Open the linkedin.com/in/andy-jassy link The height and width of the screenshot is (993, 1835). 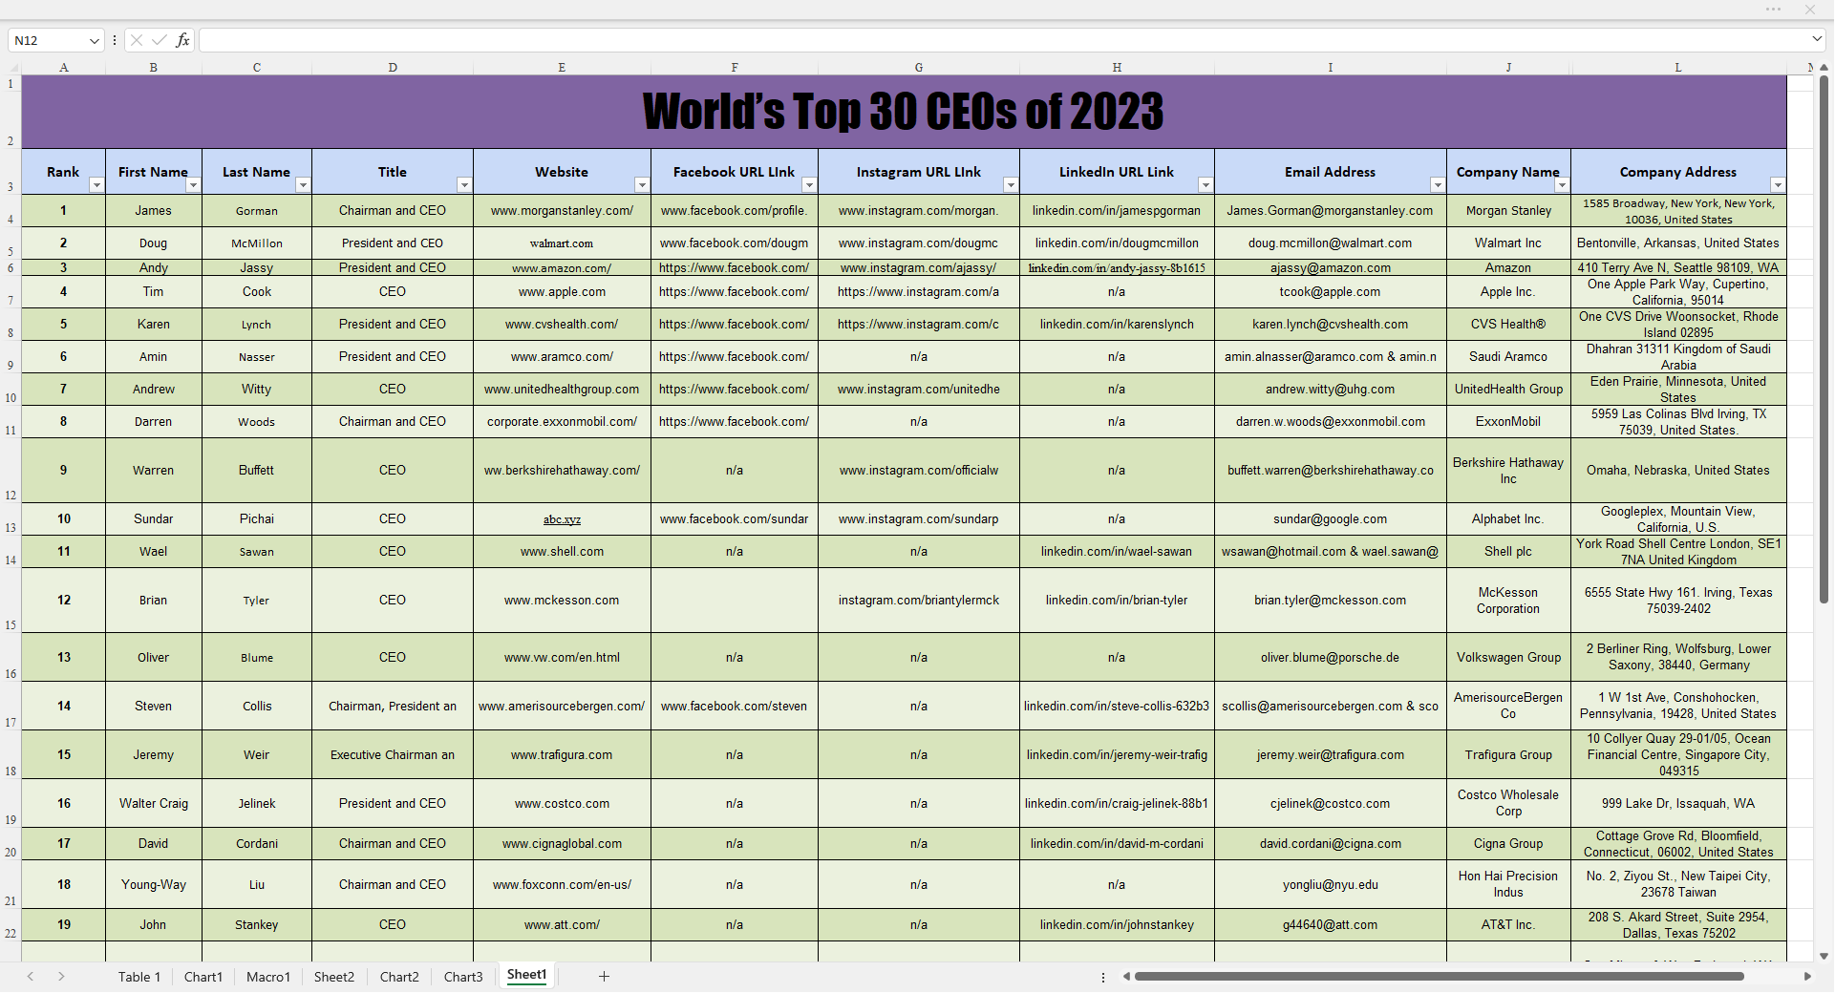click(x=1117, y=268)
